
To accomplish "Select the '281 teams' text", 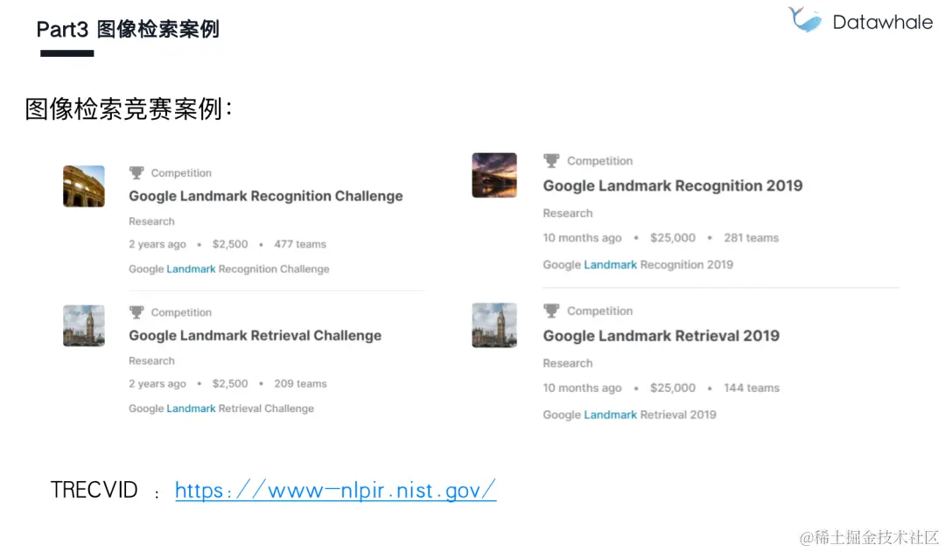I will point(751,238).
